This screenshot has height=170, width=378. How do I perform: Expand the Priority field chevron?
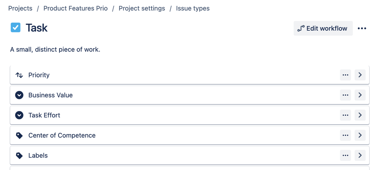click(360, 75)
